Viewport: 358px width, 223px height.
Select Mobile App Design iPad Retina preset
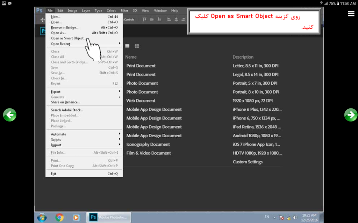204,127
